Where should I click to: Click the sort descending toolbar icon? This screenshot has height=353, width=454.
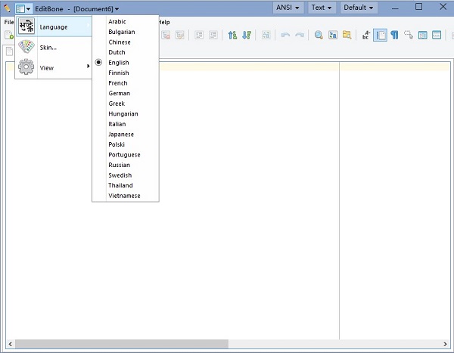click(x=246, y=35)
